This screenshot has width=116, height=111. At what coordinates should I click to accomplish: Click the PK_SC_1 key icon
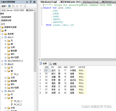tap(12, 101)
